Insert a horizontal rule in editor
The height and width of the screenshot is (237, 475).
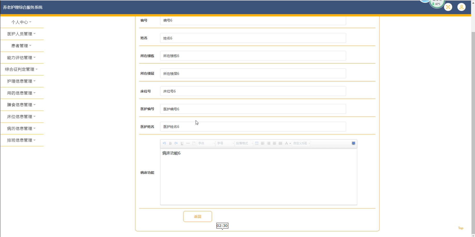[188, 143]
